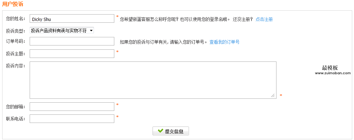Click the 提交信息 submit button
This screenshot has width=354, height=140.
[x=171, y=131]
